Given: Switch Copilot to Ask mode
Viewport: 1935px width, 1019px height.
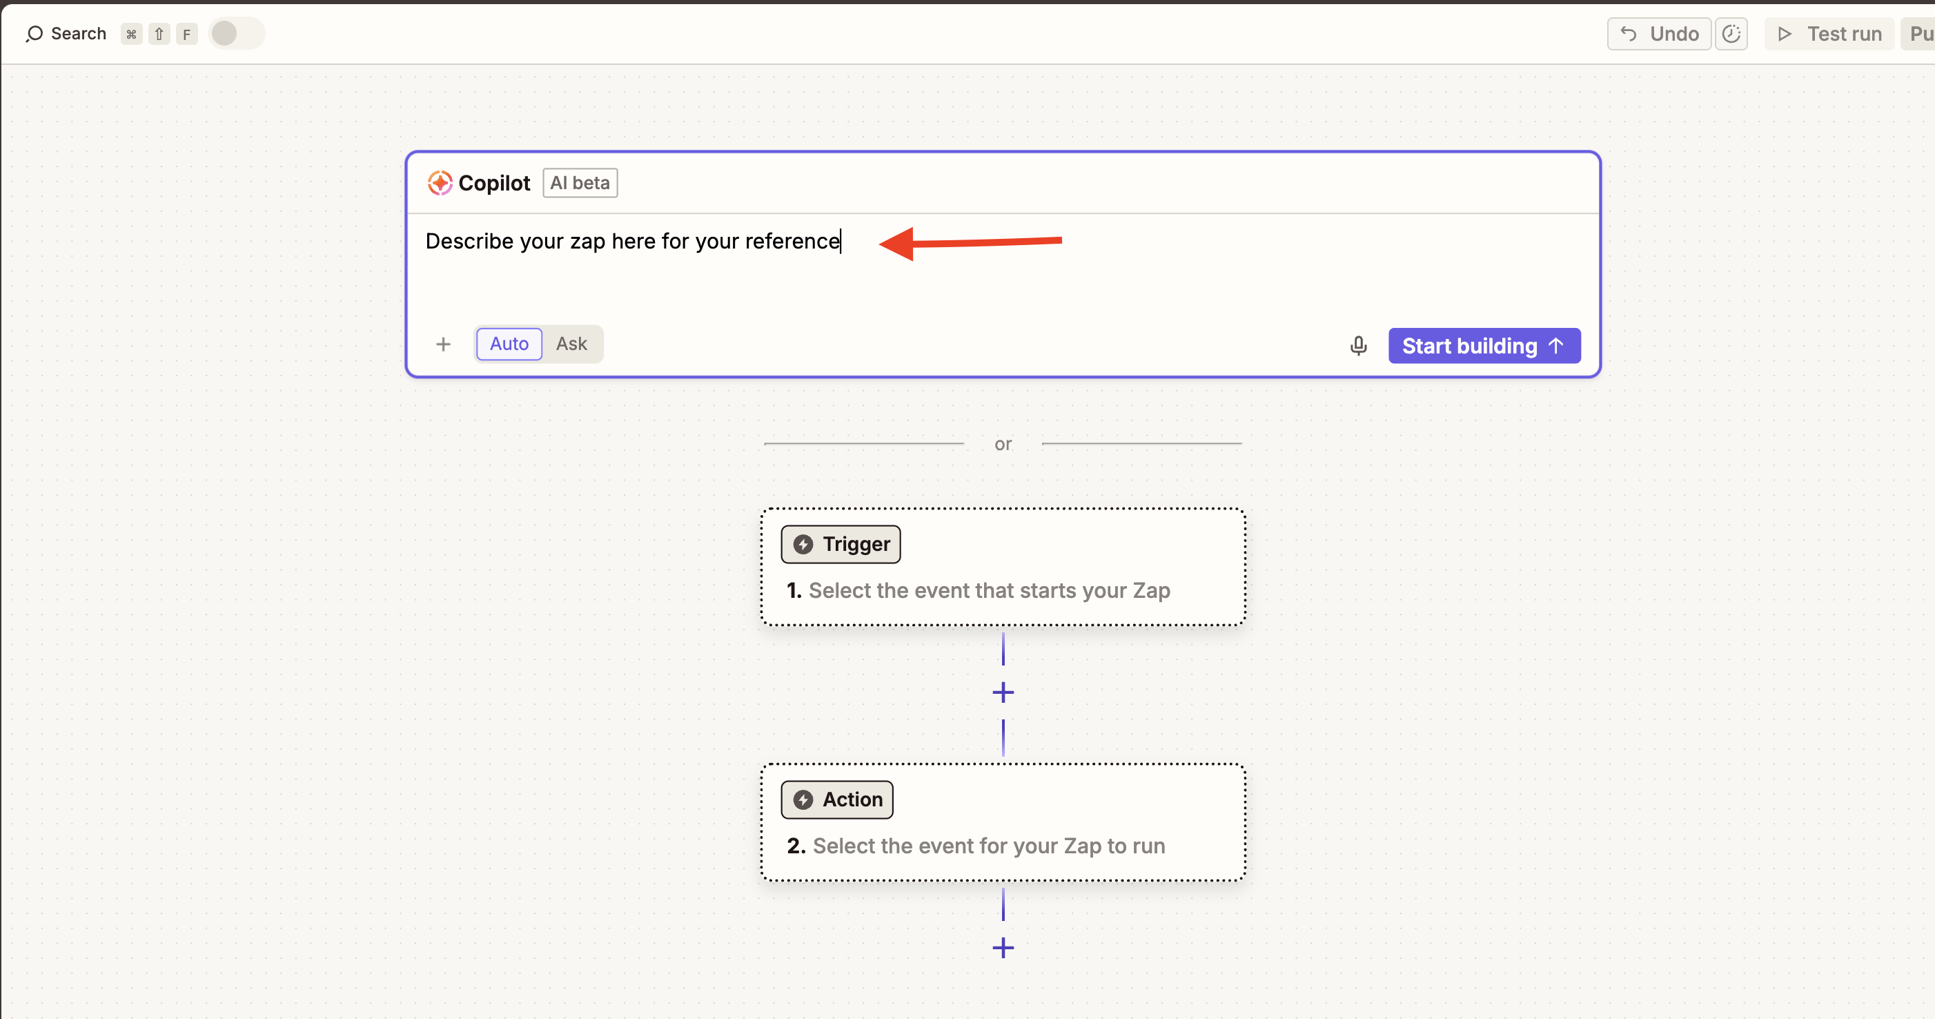Looking at the screenshot, I should pyautogui.click(x=571, y=344).
